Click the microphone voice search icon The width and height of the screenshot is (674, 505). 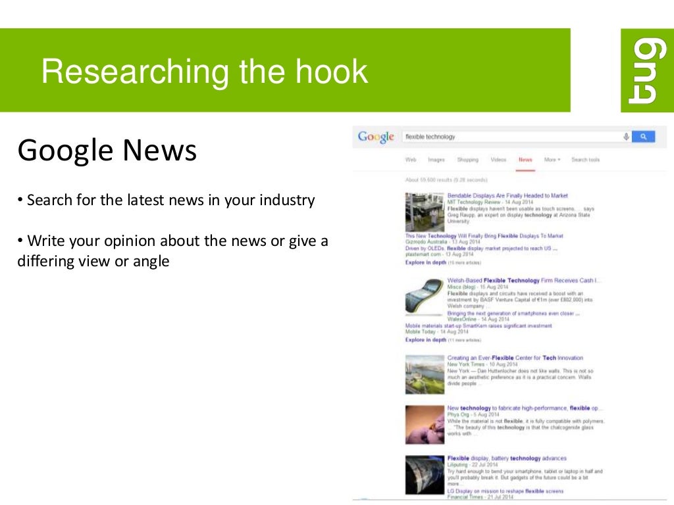point(627,137)
